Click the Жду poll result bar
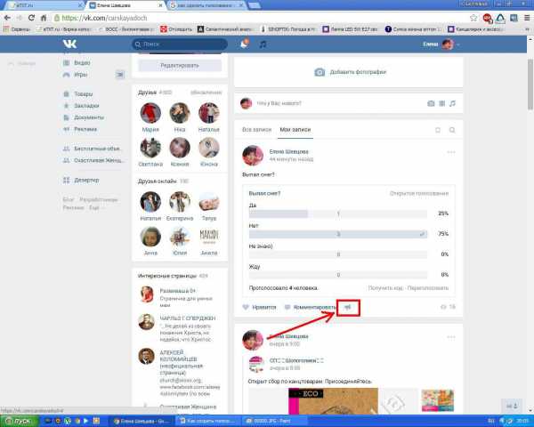The width and height of the screenshot is (534, 427). (338, 275)
